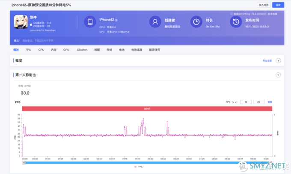Collapse the 概览 section arrow
291x174 pixels.
[278, 60]
